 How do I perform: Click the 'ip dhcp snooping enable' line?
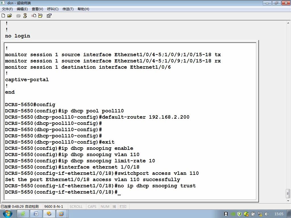tap(69, 148)
